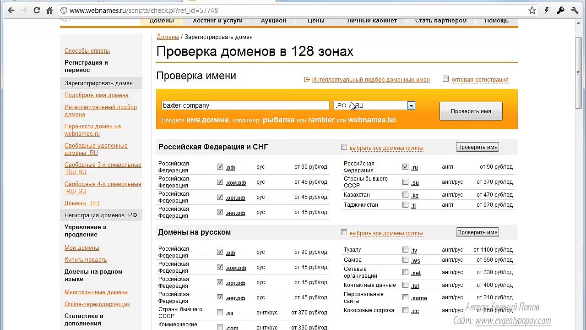
Task: Click the key icon in the browser toolbar
Action: (x=560, y=10)
